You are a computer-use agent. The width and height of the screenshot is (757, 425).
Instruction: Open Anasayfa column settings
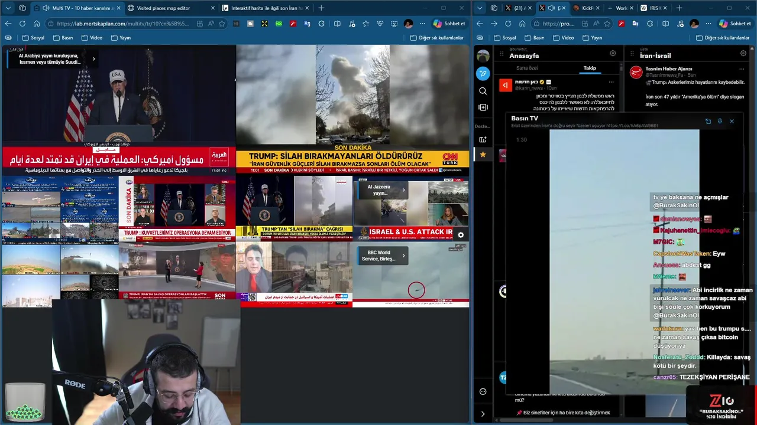pos(613,53)
